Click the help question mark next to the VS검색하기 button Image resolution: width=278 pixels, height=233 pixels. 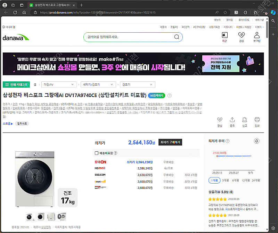pos(170,96)
